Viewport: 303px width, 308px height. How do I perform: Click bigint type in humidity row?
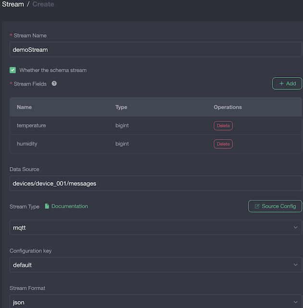[122, 144]
